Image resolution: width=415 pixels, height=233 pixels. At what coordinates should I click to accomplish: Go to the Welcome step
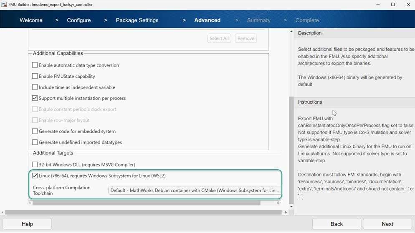pyautogui.click(x=31, y=20)
